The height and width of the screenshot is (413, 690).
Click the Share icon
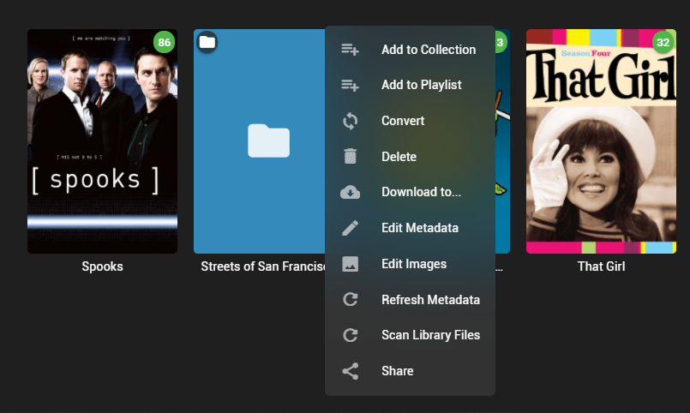[x=351, y=371]
